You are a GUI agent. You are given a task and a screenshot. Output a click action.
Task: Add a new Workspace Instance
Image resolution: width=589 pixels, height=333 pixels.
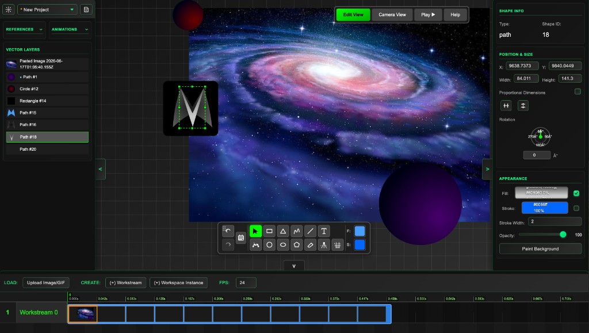[x=179, y=283]
